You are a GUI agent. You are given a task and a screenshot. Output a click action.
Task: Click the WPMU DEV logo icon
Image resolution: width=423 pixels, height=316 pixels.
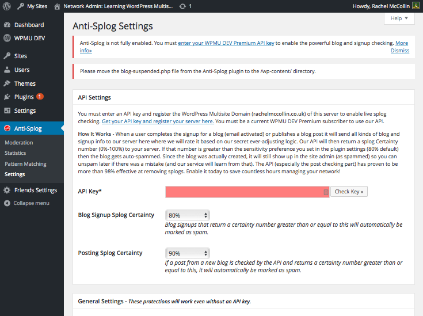pos(7,38)
